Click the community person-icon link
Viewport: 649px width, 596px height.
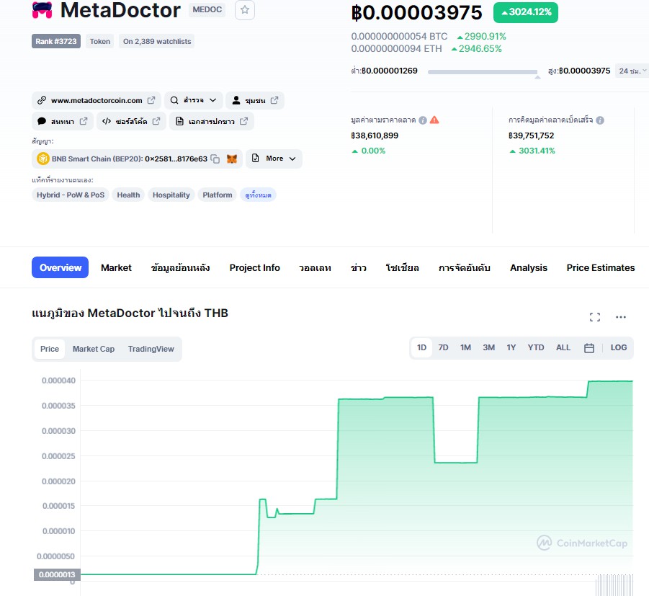tap(254, 100)
